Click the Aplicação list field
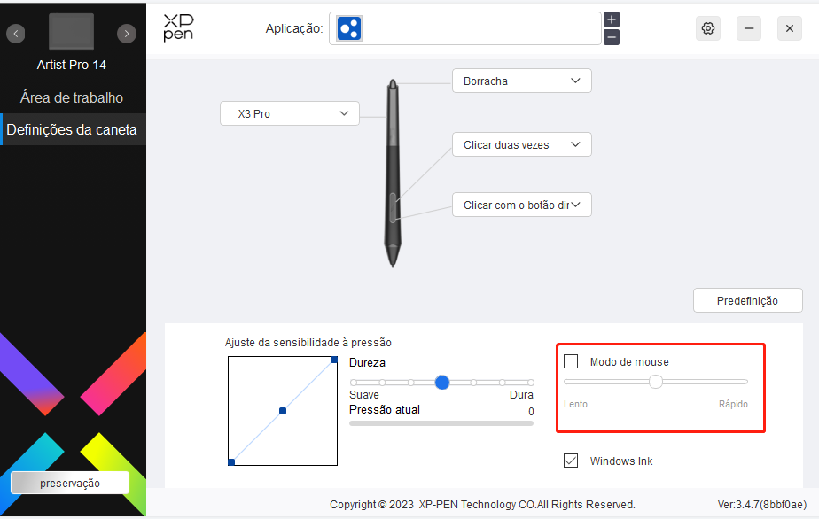The image size is (819, 519). 464,28
